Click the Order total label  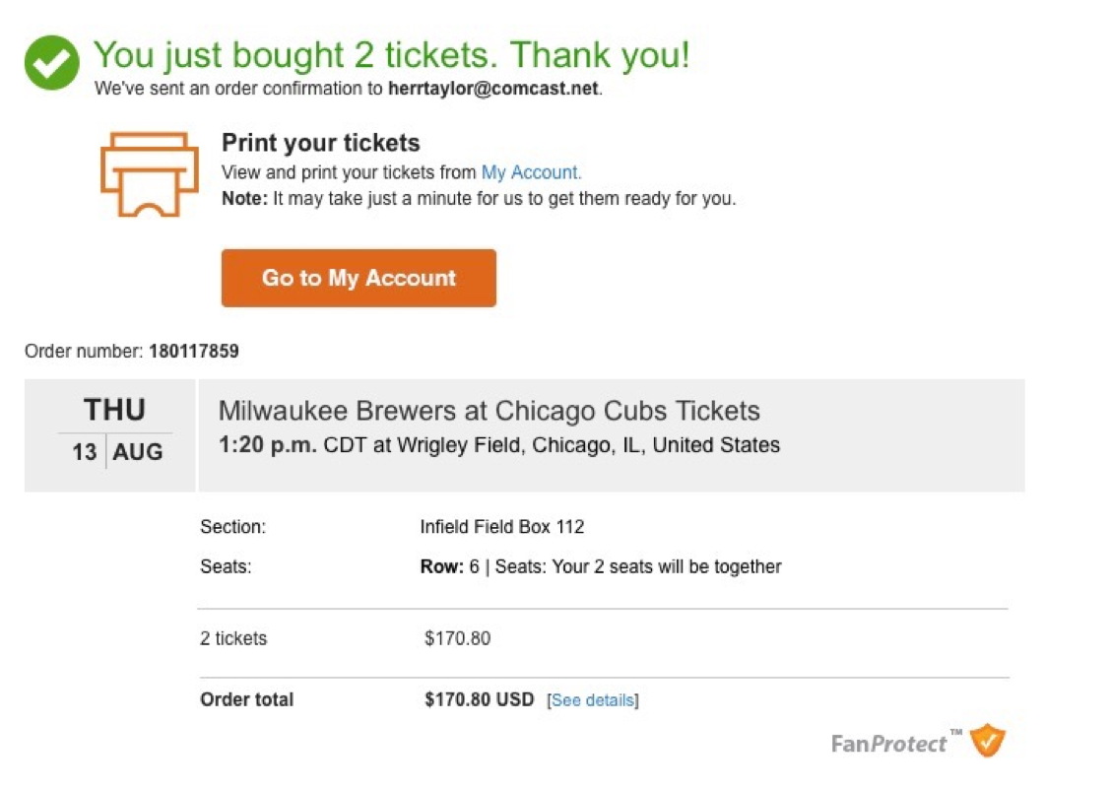click(x=247, y=699)
